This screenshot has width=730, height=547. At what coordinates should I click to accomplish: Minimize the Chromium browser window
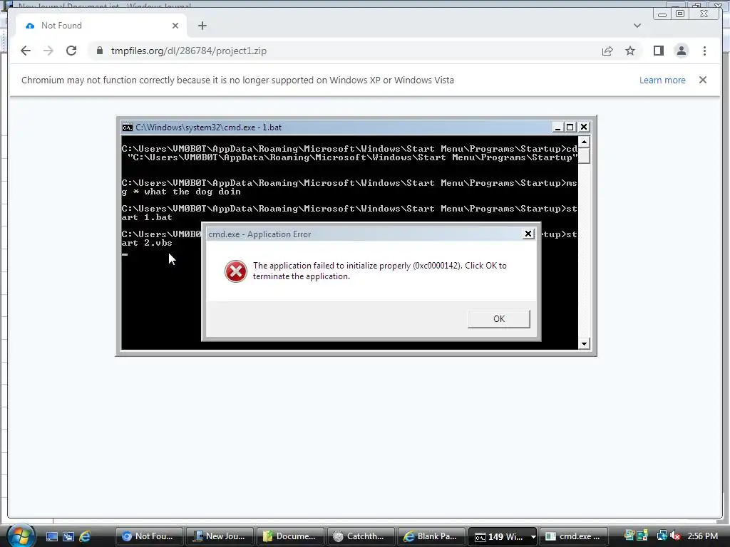pyautogui.click(x=662, y=14)
